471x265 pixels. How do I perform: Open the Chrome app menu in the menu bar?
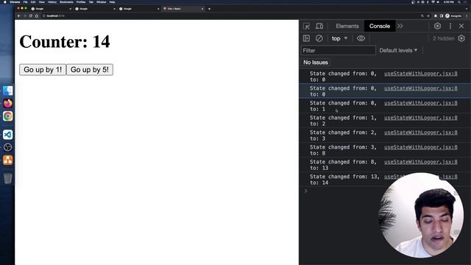[x=15, y=1]
